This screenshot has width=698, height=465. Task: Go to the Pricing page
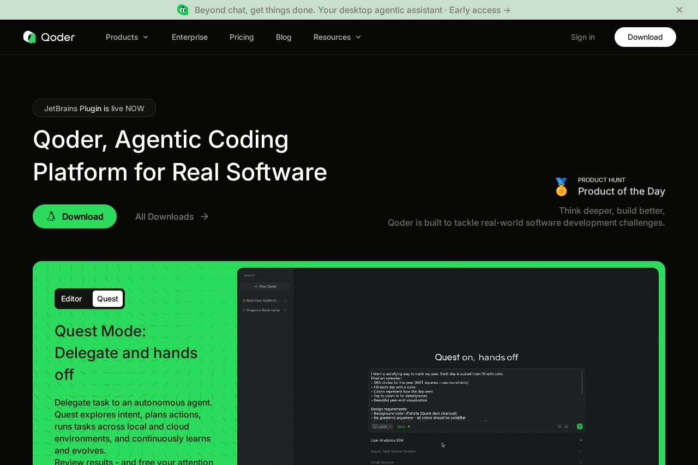242,37
